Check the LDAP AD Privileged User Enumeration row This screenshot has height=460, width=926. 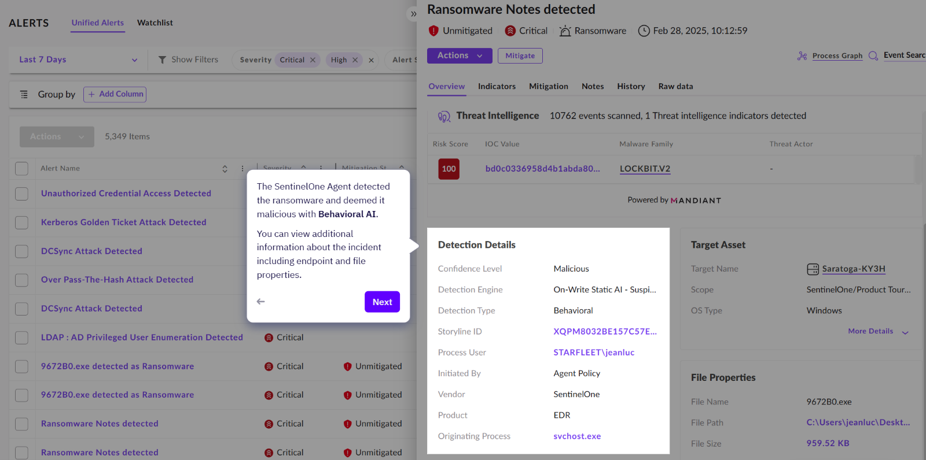tap(21, 337)
